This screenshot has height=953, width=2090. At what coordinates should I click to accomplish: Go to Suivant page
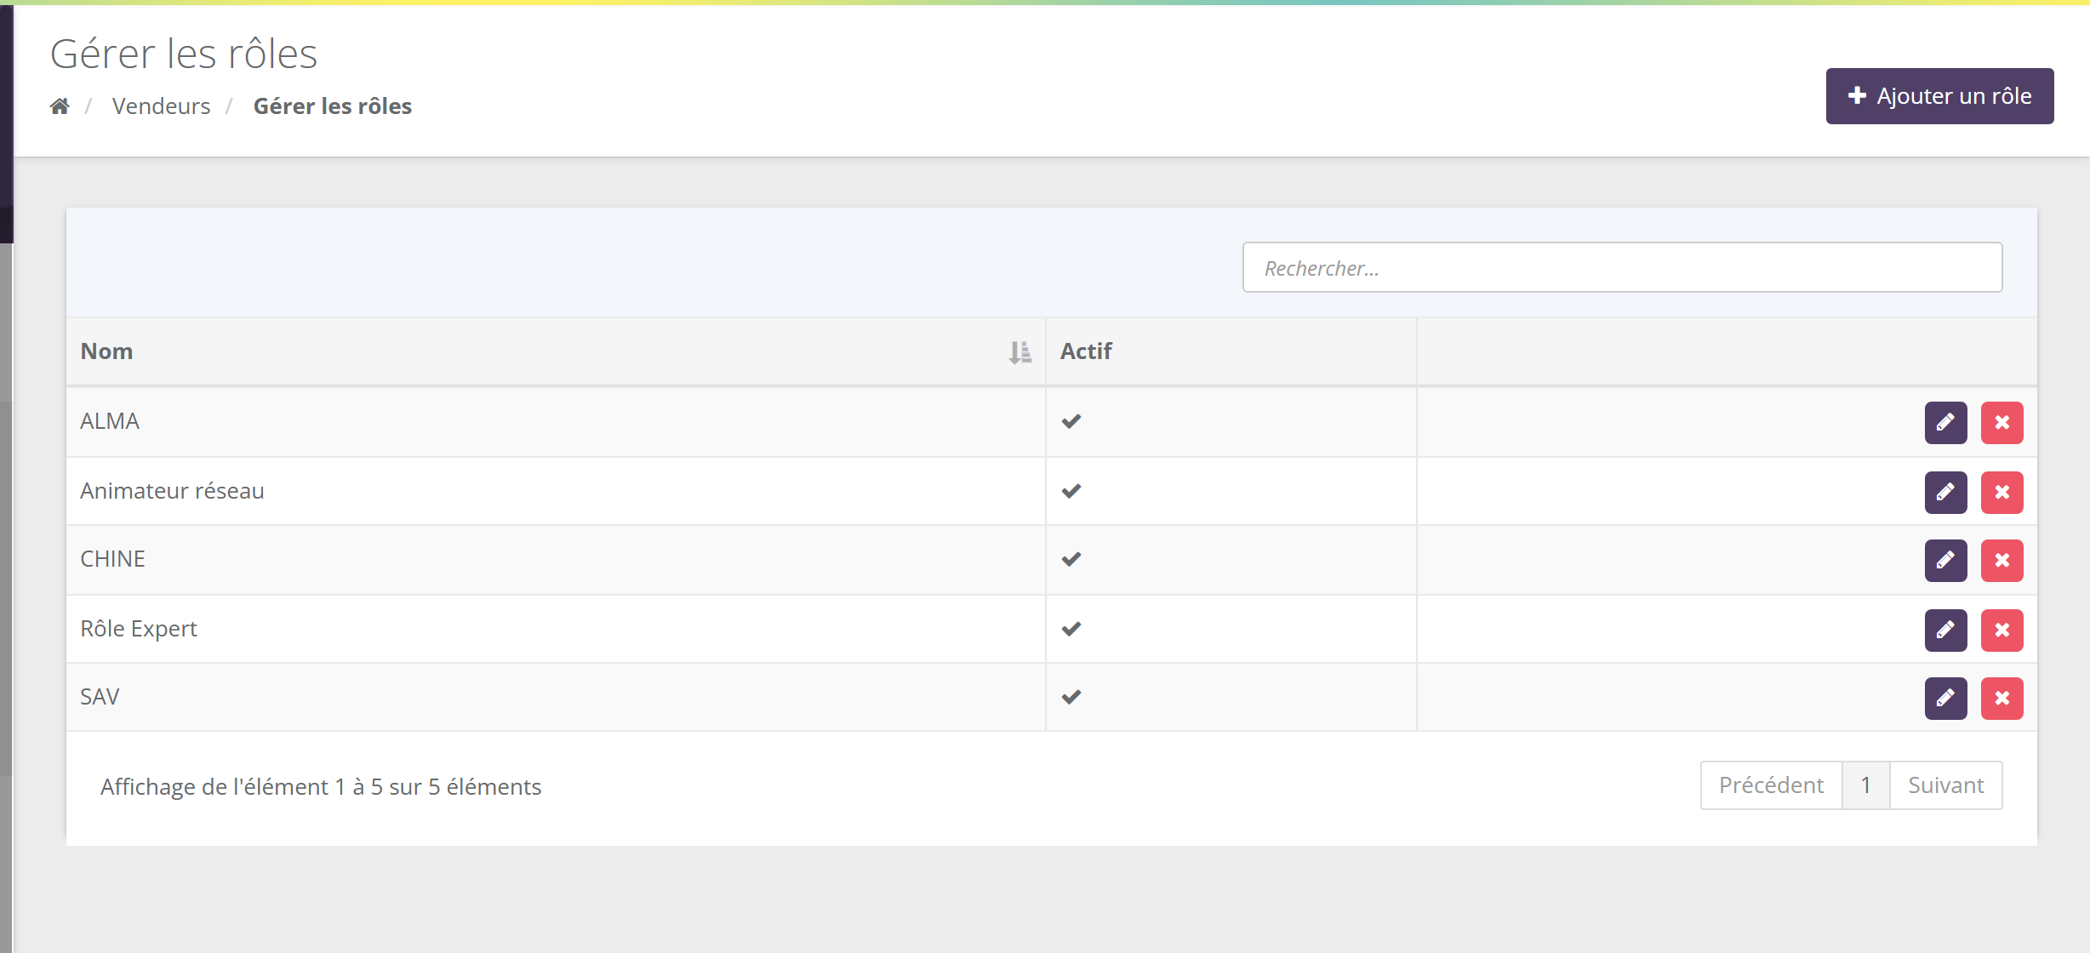point(1945,785)
